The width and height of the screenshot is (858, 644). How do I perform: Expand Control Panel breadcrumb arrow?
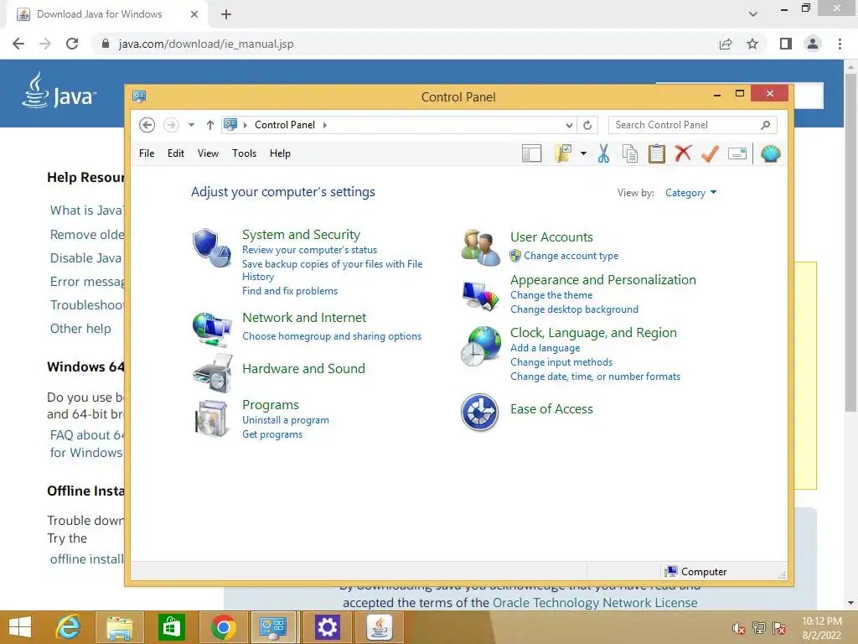(x=325, y=125)
